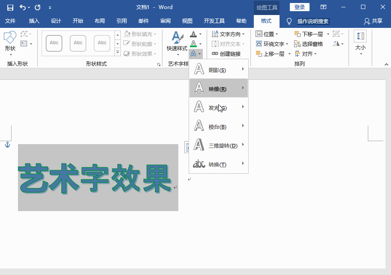Screen dimensions: 391x275
Task: Open the 映像 reflection submenu
Action: tap(219, 89)
